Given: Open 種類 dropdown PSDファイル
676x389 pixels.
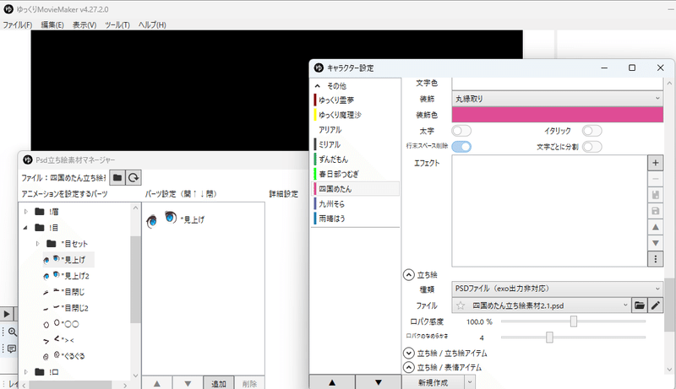Looking at the screenshot, I should [x=557, y=289].
